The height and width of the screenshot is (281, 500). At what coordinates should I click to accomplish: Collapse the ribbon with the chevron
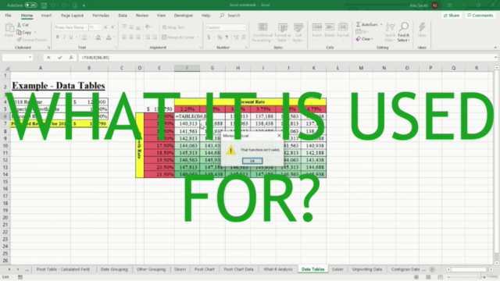click(495, 48)
